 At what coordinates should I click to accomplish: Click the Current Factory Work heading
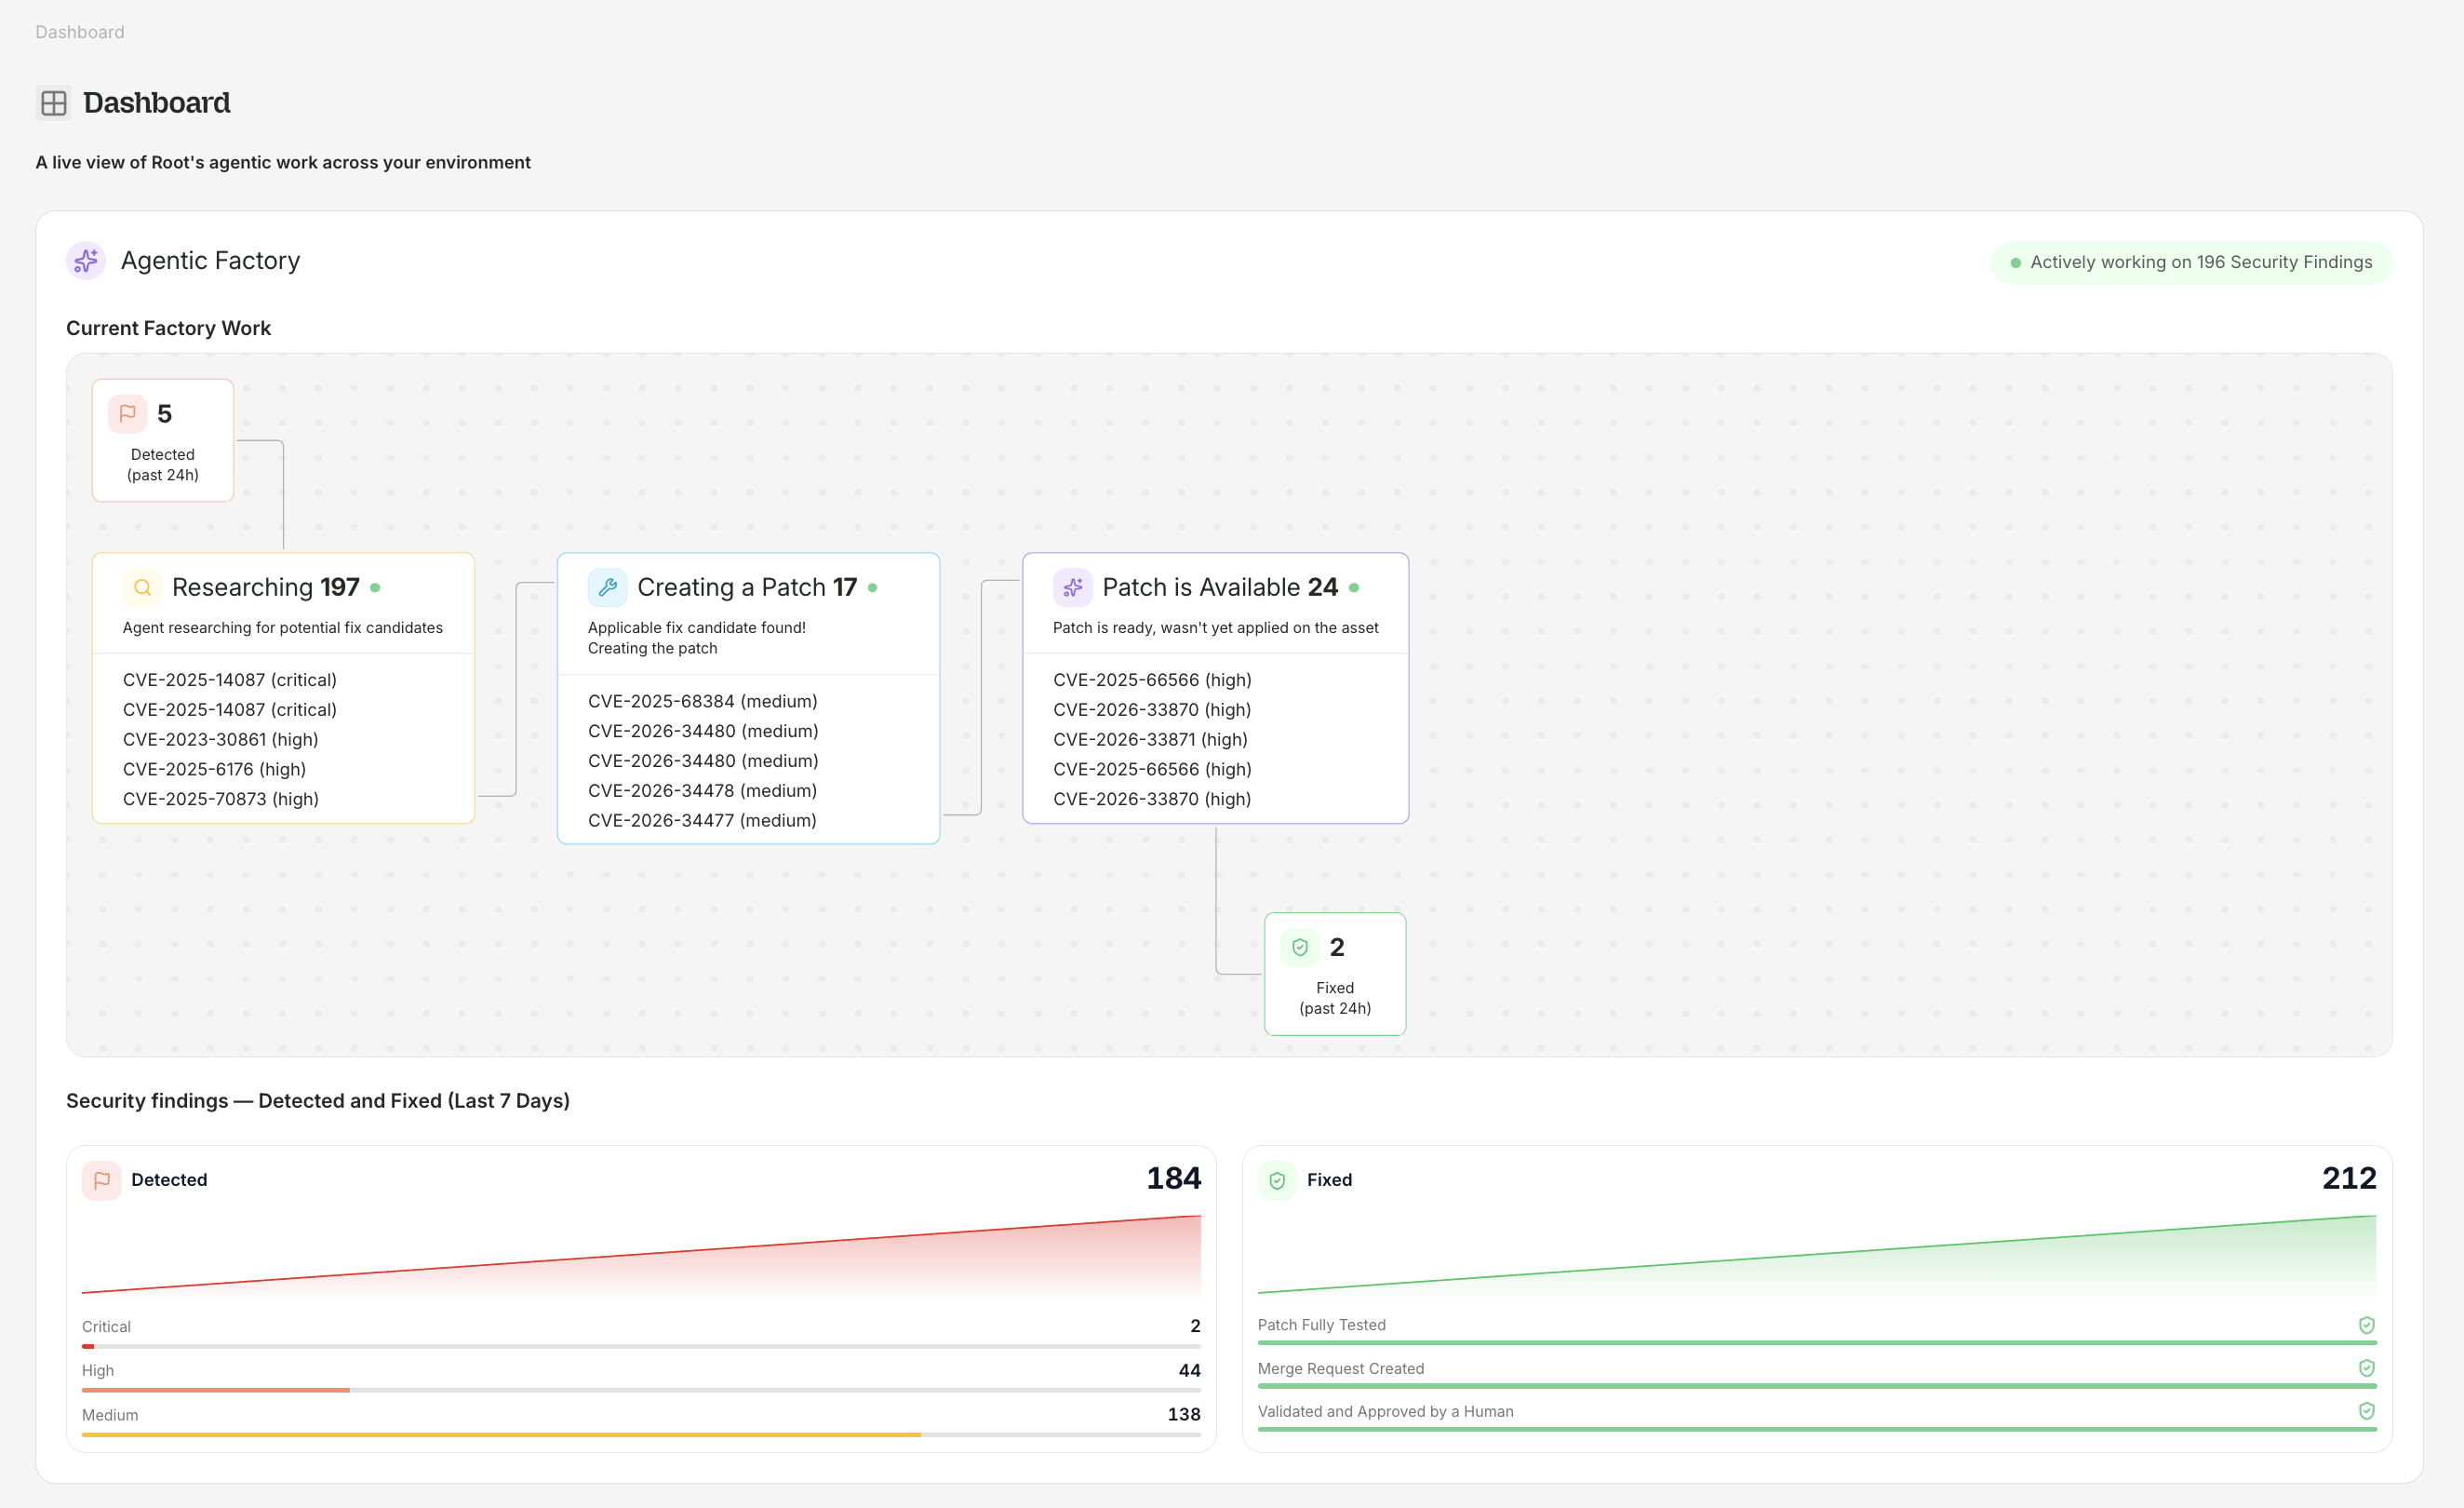[x=168, y=329]
